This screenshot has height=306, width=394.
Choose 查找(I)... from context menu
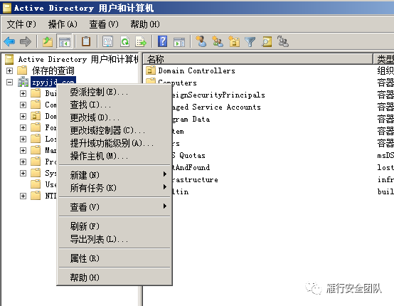point(115,105)
